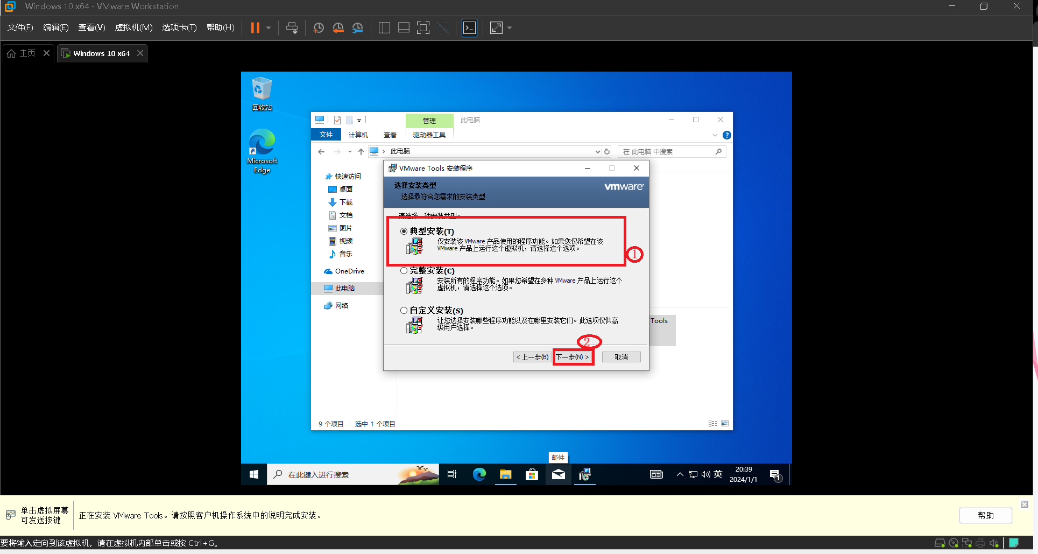Click the Explorer 文件 ribbon tab
The width and height of the screenshot is (1038, 554).
point(326,135)
